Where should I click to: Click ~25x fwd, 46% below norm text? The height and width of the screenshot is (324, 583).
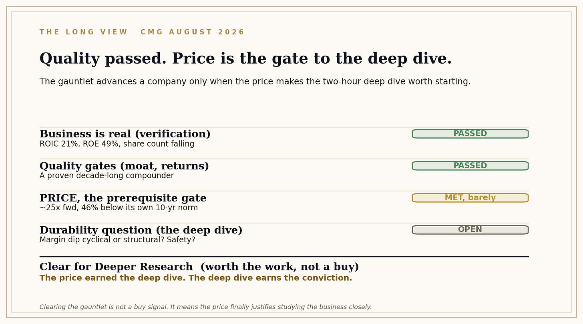pyautogui.click(x=119, y=208)
